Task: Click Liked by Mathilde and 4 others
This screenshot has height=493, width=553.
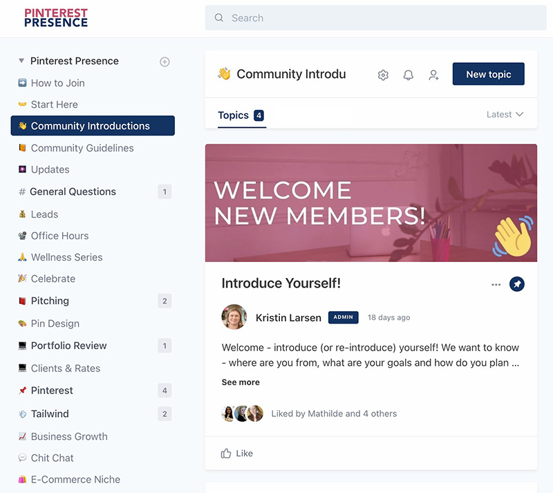Action: click(334, 413)
